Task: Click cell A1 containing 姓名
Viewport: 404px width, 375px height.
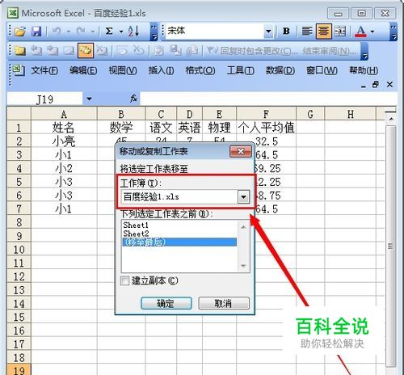Action: 64,127
